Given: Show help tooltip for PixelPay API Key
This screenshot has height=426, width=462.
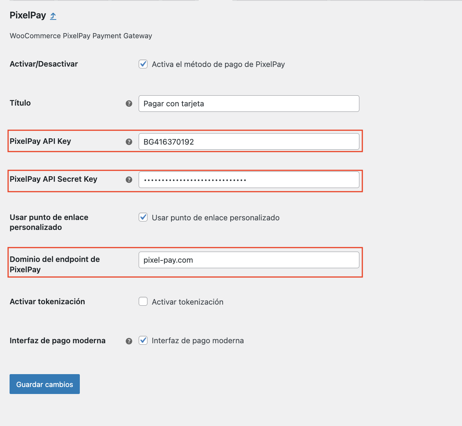Looking at the screenshot, I should pyautogui.click(x=129, y=142).
